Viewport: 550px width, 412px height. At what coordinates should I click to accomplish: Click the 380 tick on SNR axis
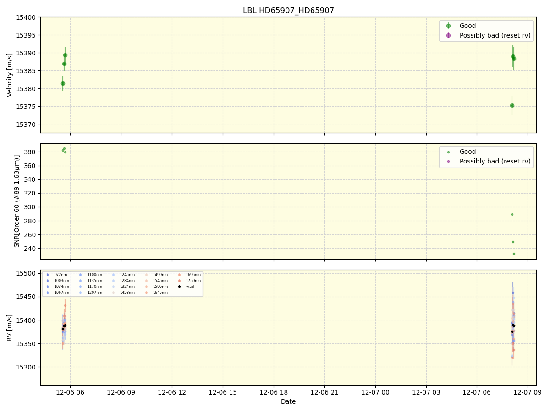pos(30,152)
